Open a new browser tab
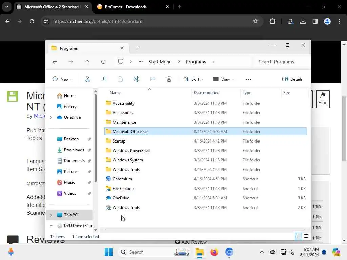Viewport: 347px width, 260px height. (x=180, y=7)
